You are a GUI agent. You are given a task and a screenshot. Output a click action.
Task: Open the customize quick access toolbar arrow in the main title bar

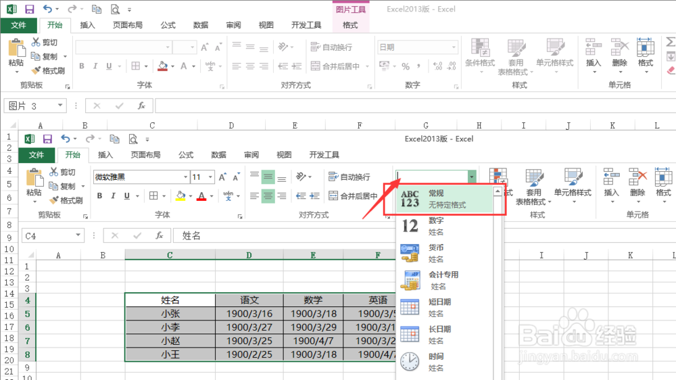pyautogui.click(x=129, y=9)
